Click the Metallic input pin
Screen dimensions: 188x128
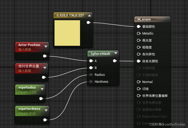139,33
